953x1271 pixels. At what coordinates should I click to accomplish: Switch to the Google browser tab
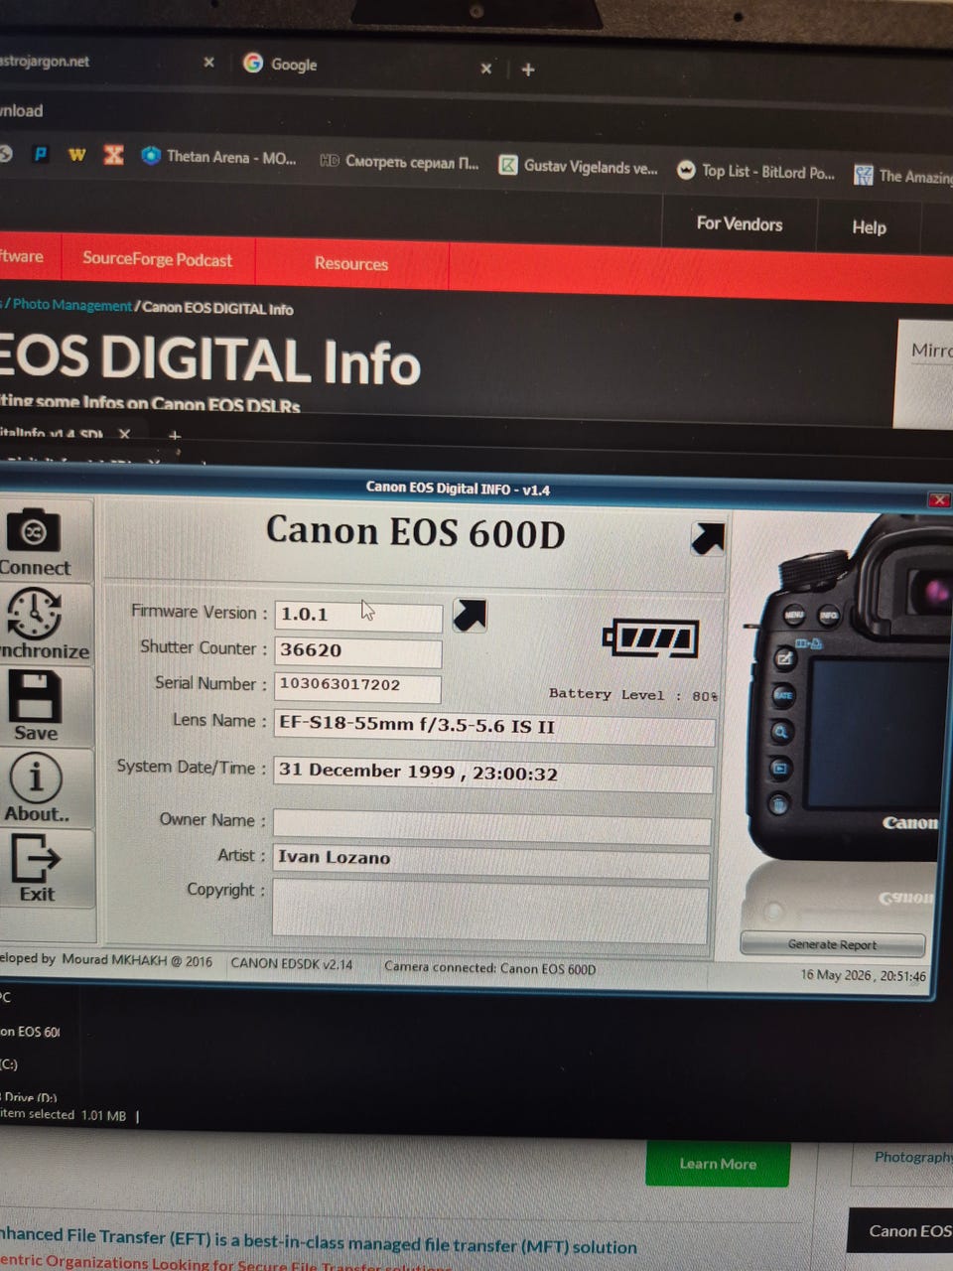click(x=294, y=65)
